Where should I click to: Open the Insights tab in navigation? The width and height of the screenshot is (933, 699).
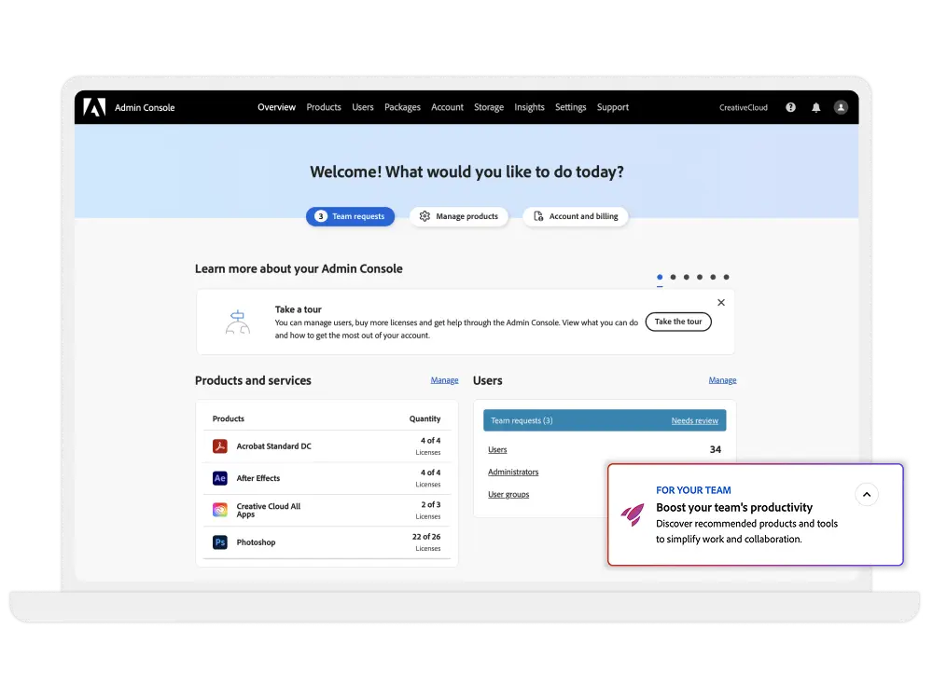529,107
